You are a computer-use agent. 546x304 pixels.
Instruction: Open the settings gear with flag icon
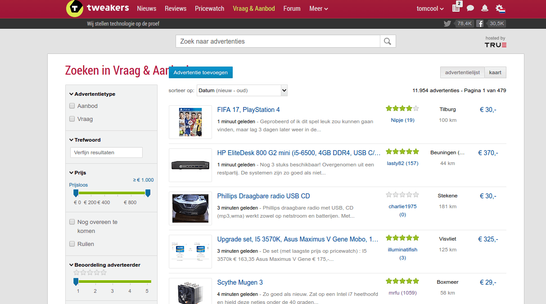coord(500,9)
